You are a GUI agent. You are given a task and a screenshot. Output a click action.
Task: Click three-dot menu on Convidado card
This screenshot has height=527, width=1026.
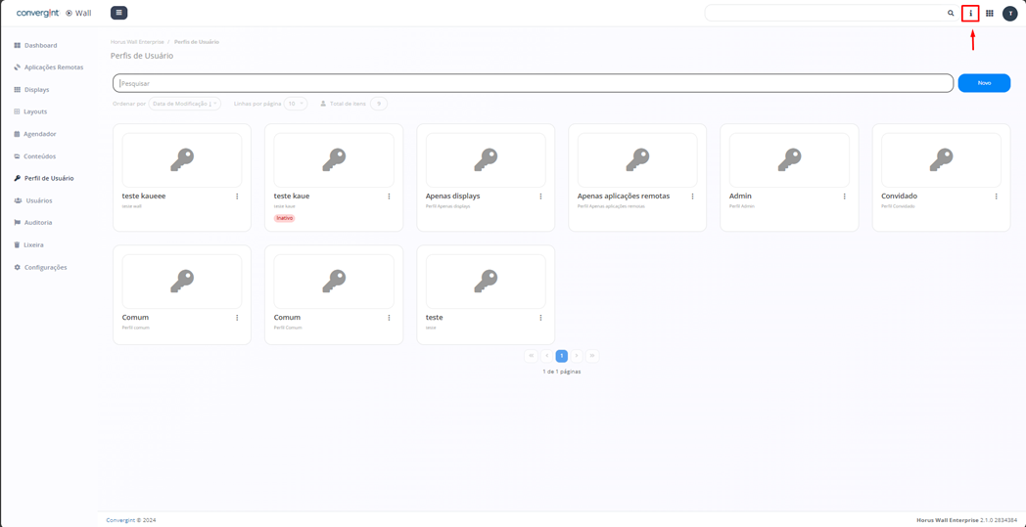[x=997, y=197]
